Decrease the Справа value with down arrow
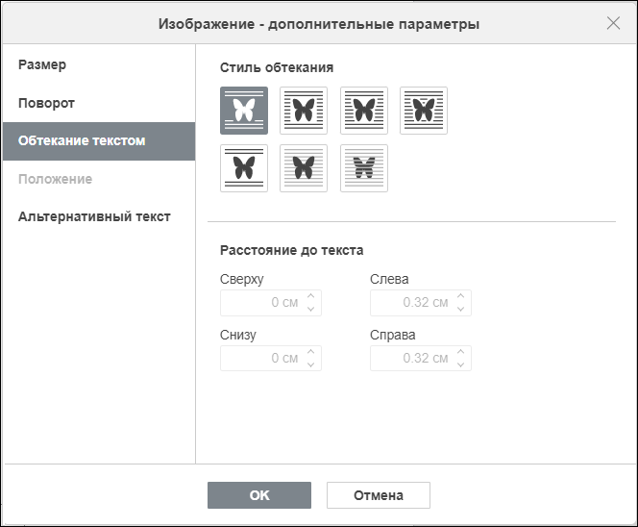 460,364
